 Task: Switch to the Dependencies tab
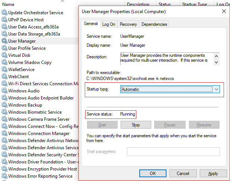[x=154, y=24]
